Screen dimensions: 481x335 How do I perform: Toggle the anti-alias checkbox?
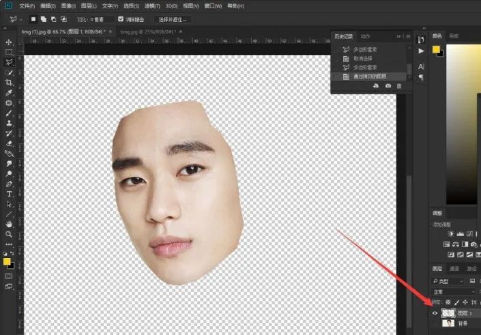coord(121,19)
